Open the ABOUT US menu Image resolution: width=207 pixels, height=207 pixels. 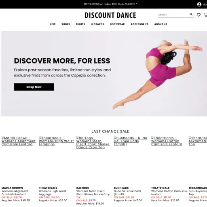(161, 24)
